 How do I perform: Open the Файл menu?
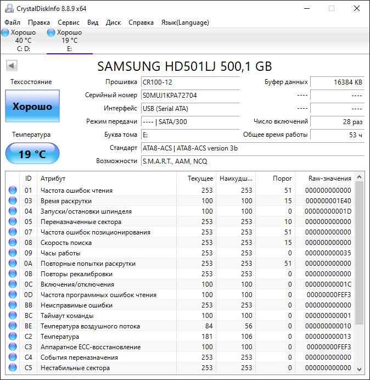point(12,23)
